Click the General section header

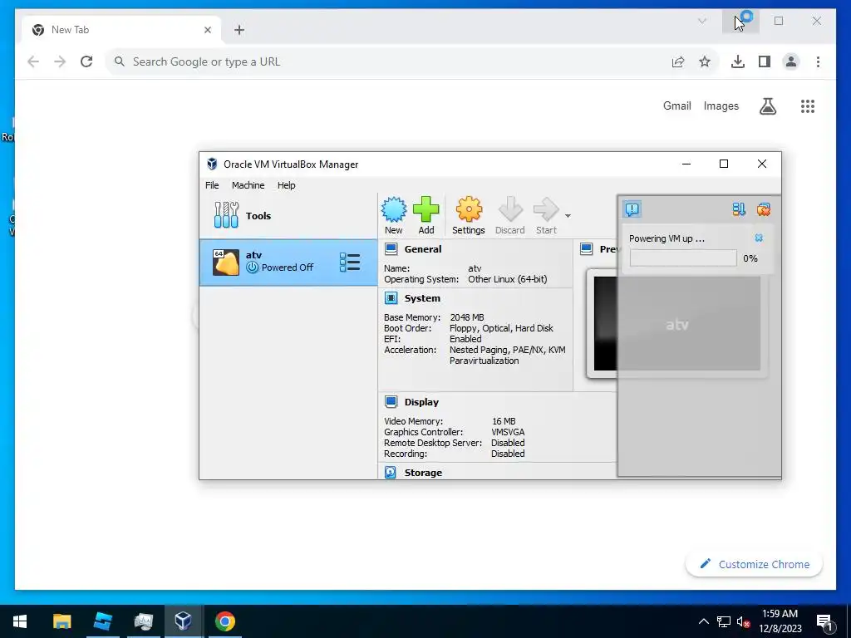(423, 249)
